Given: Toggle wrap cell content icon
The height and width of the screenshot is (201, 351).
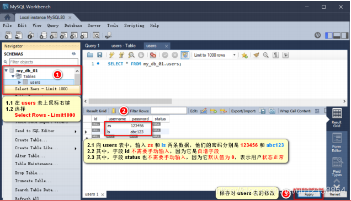Looking at the screenshot, I should pos(317,111).
